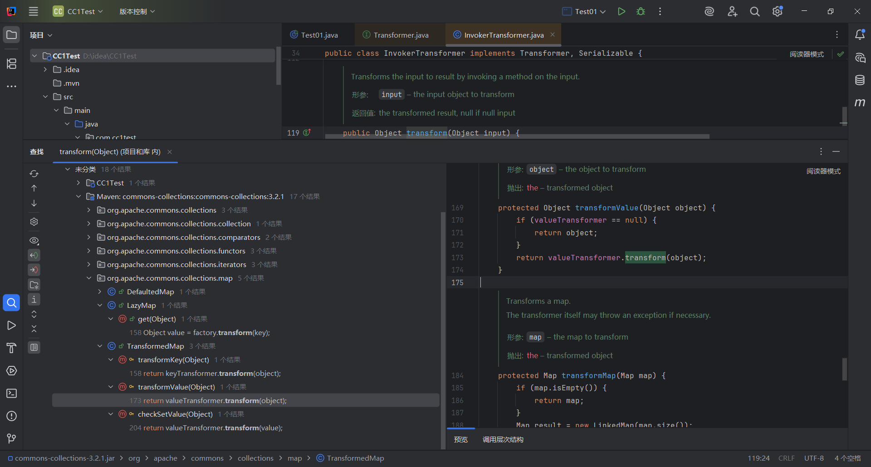871x467 pixels.
Task: Collapse the LazyMap result node
Action: pyautogui.click(x=100, y=305)
